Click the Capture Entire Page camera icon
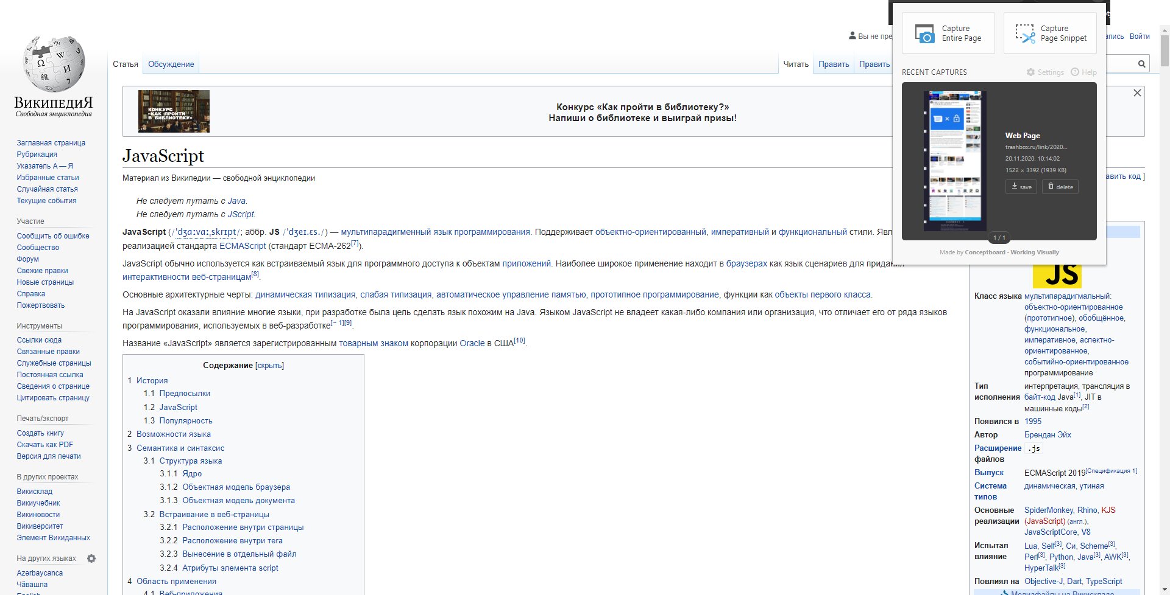This screenshot has height=595, width=1170. 925,33
